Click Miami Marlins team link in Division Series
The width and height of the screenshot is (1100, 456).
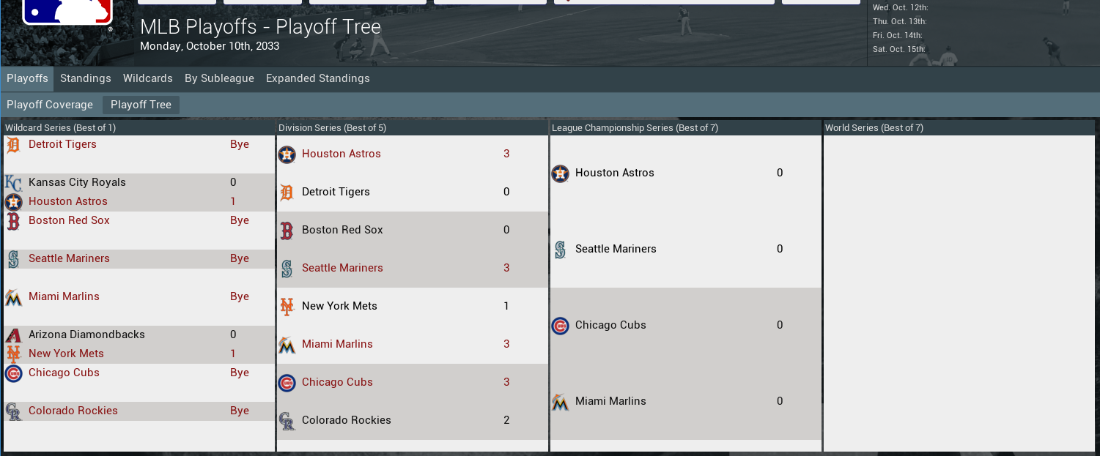tap(337, 344)
